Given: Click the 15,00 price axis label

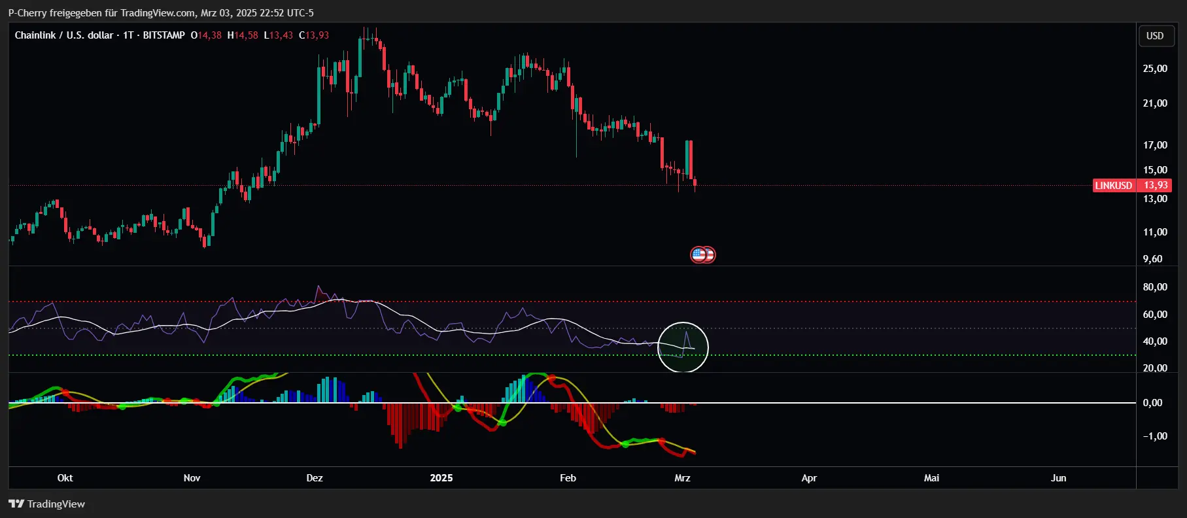Looking at the screenshot, I should coord(1155,170).
